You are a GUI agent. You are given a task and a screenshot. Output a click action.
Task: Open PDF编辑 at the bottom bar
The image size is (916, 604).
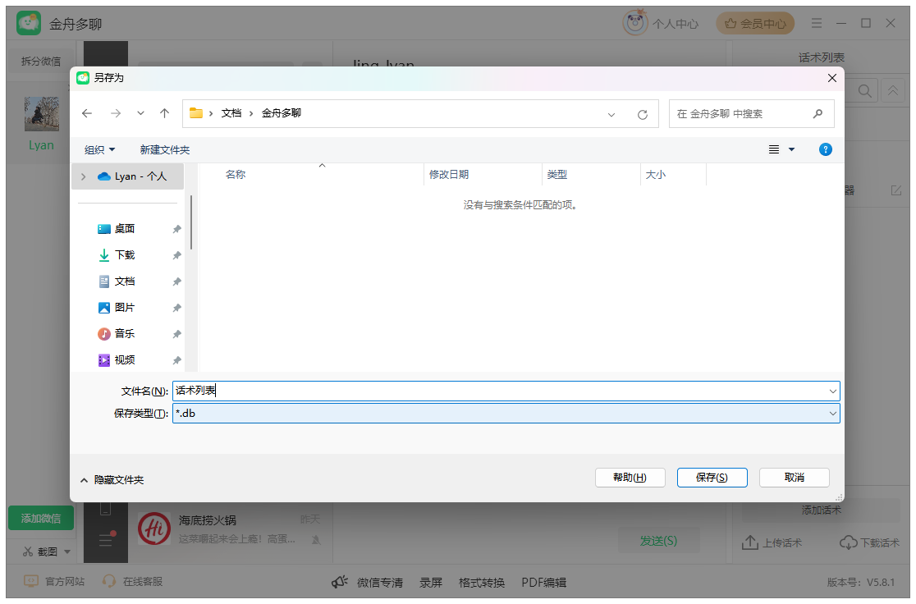(544, 583)
